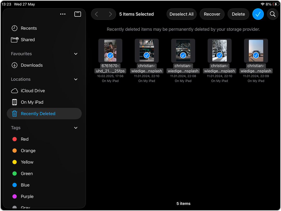281x211 pixels.
Task: Click the Red tag label
Action: 24,139
